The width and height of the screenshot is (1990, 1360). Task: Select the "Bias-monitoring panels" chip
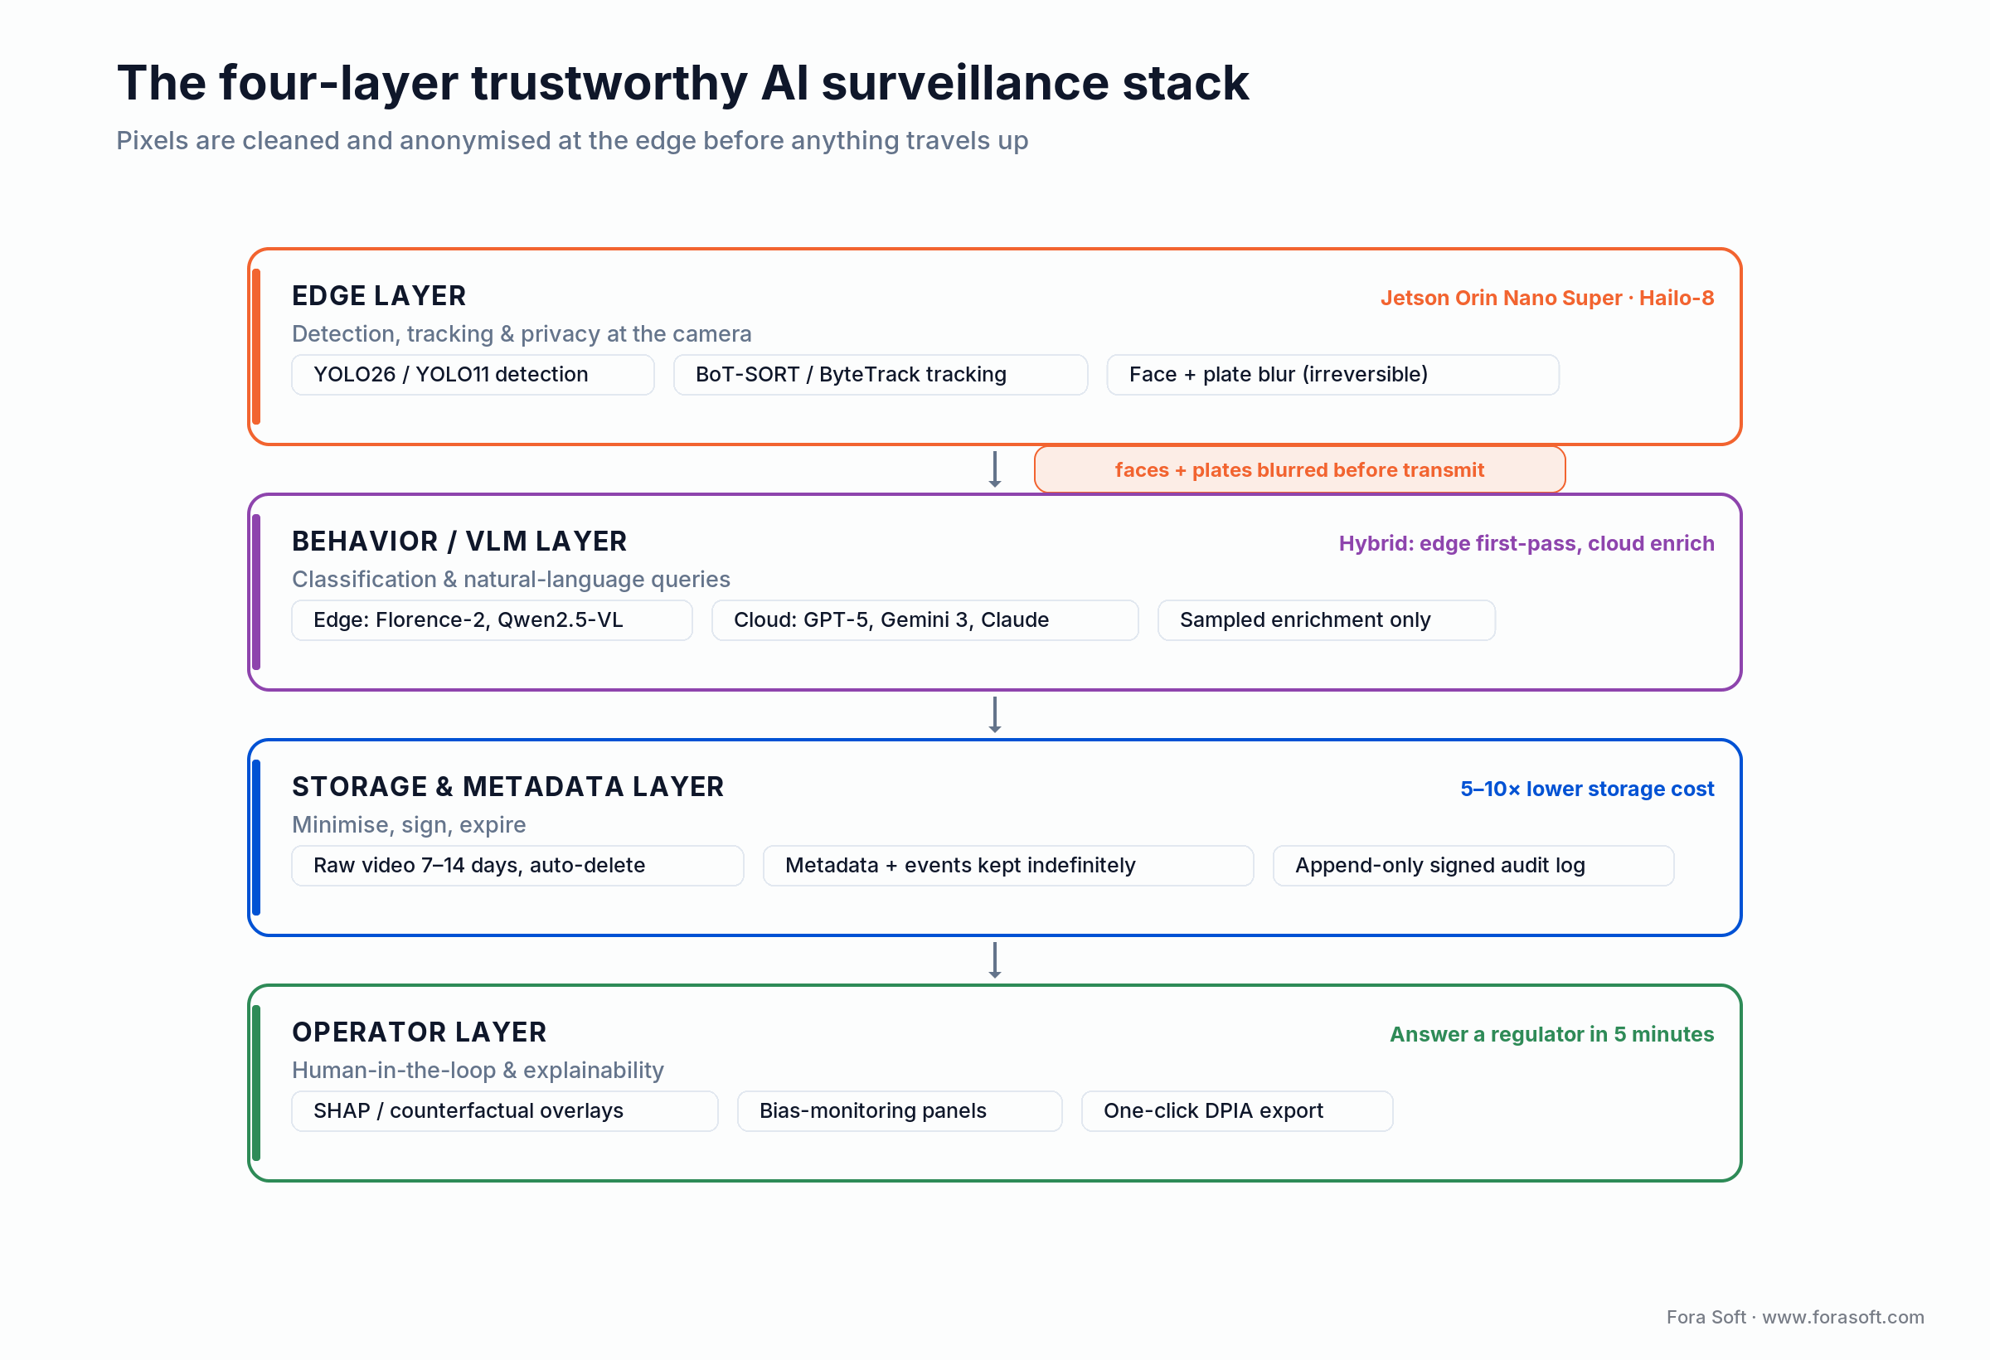tap(899, 1110)
